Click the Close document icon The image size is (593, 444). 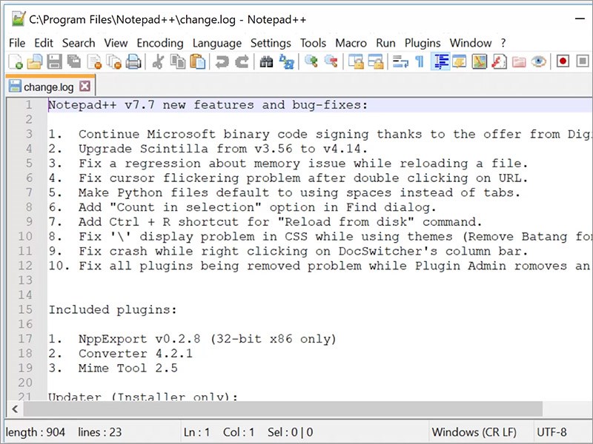point(94,61)
